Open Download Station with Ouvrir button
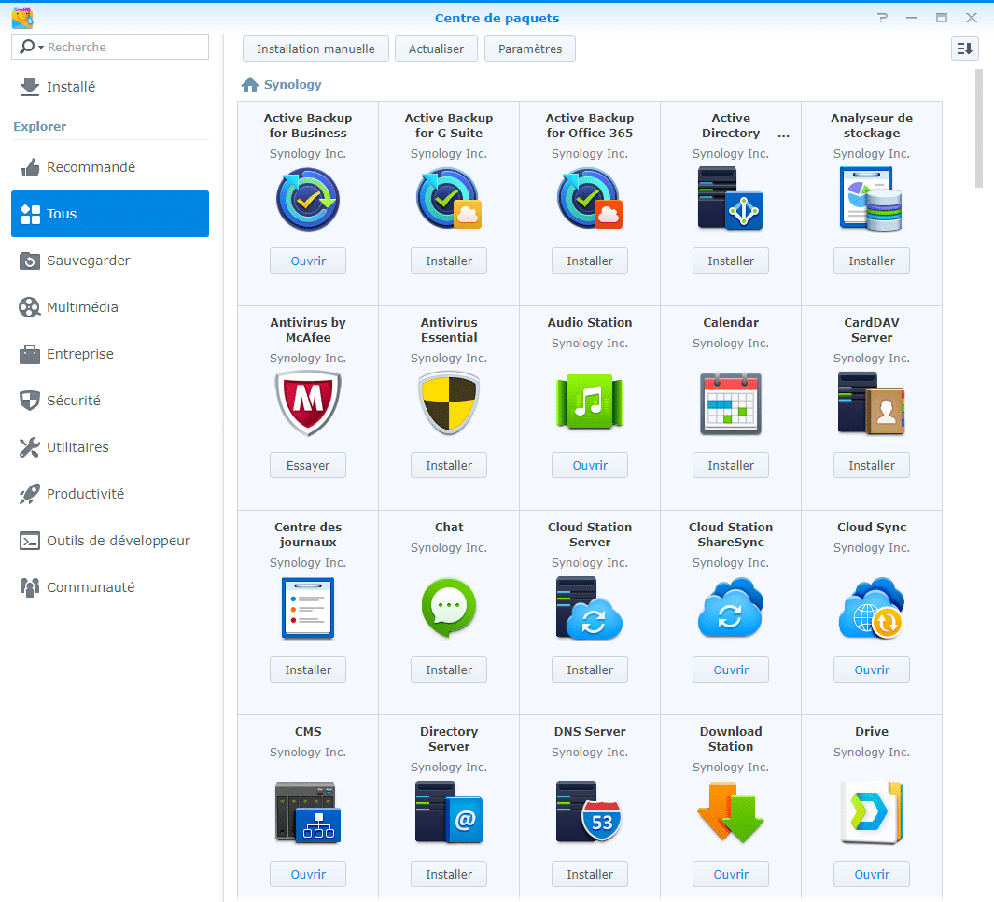The height and width of the screenshot is (902, 994). pos(730,874)
